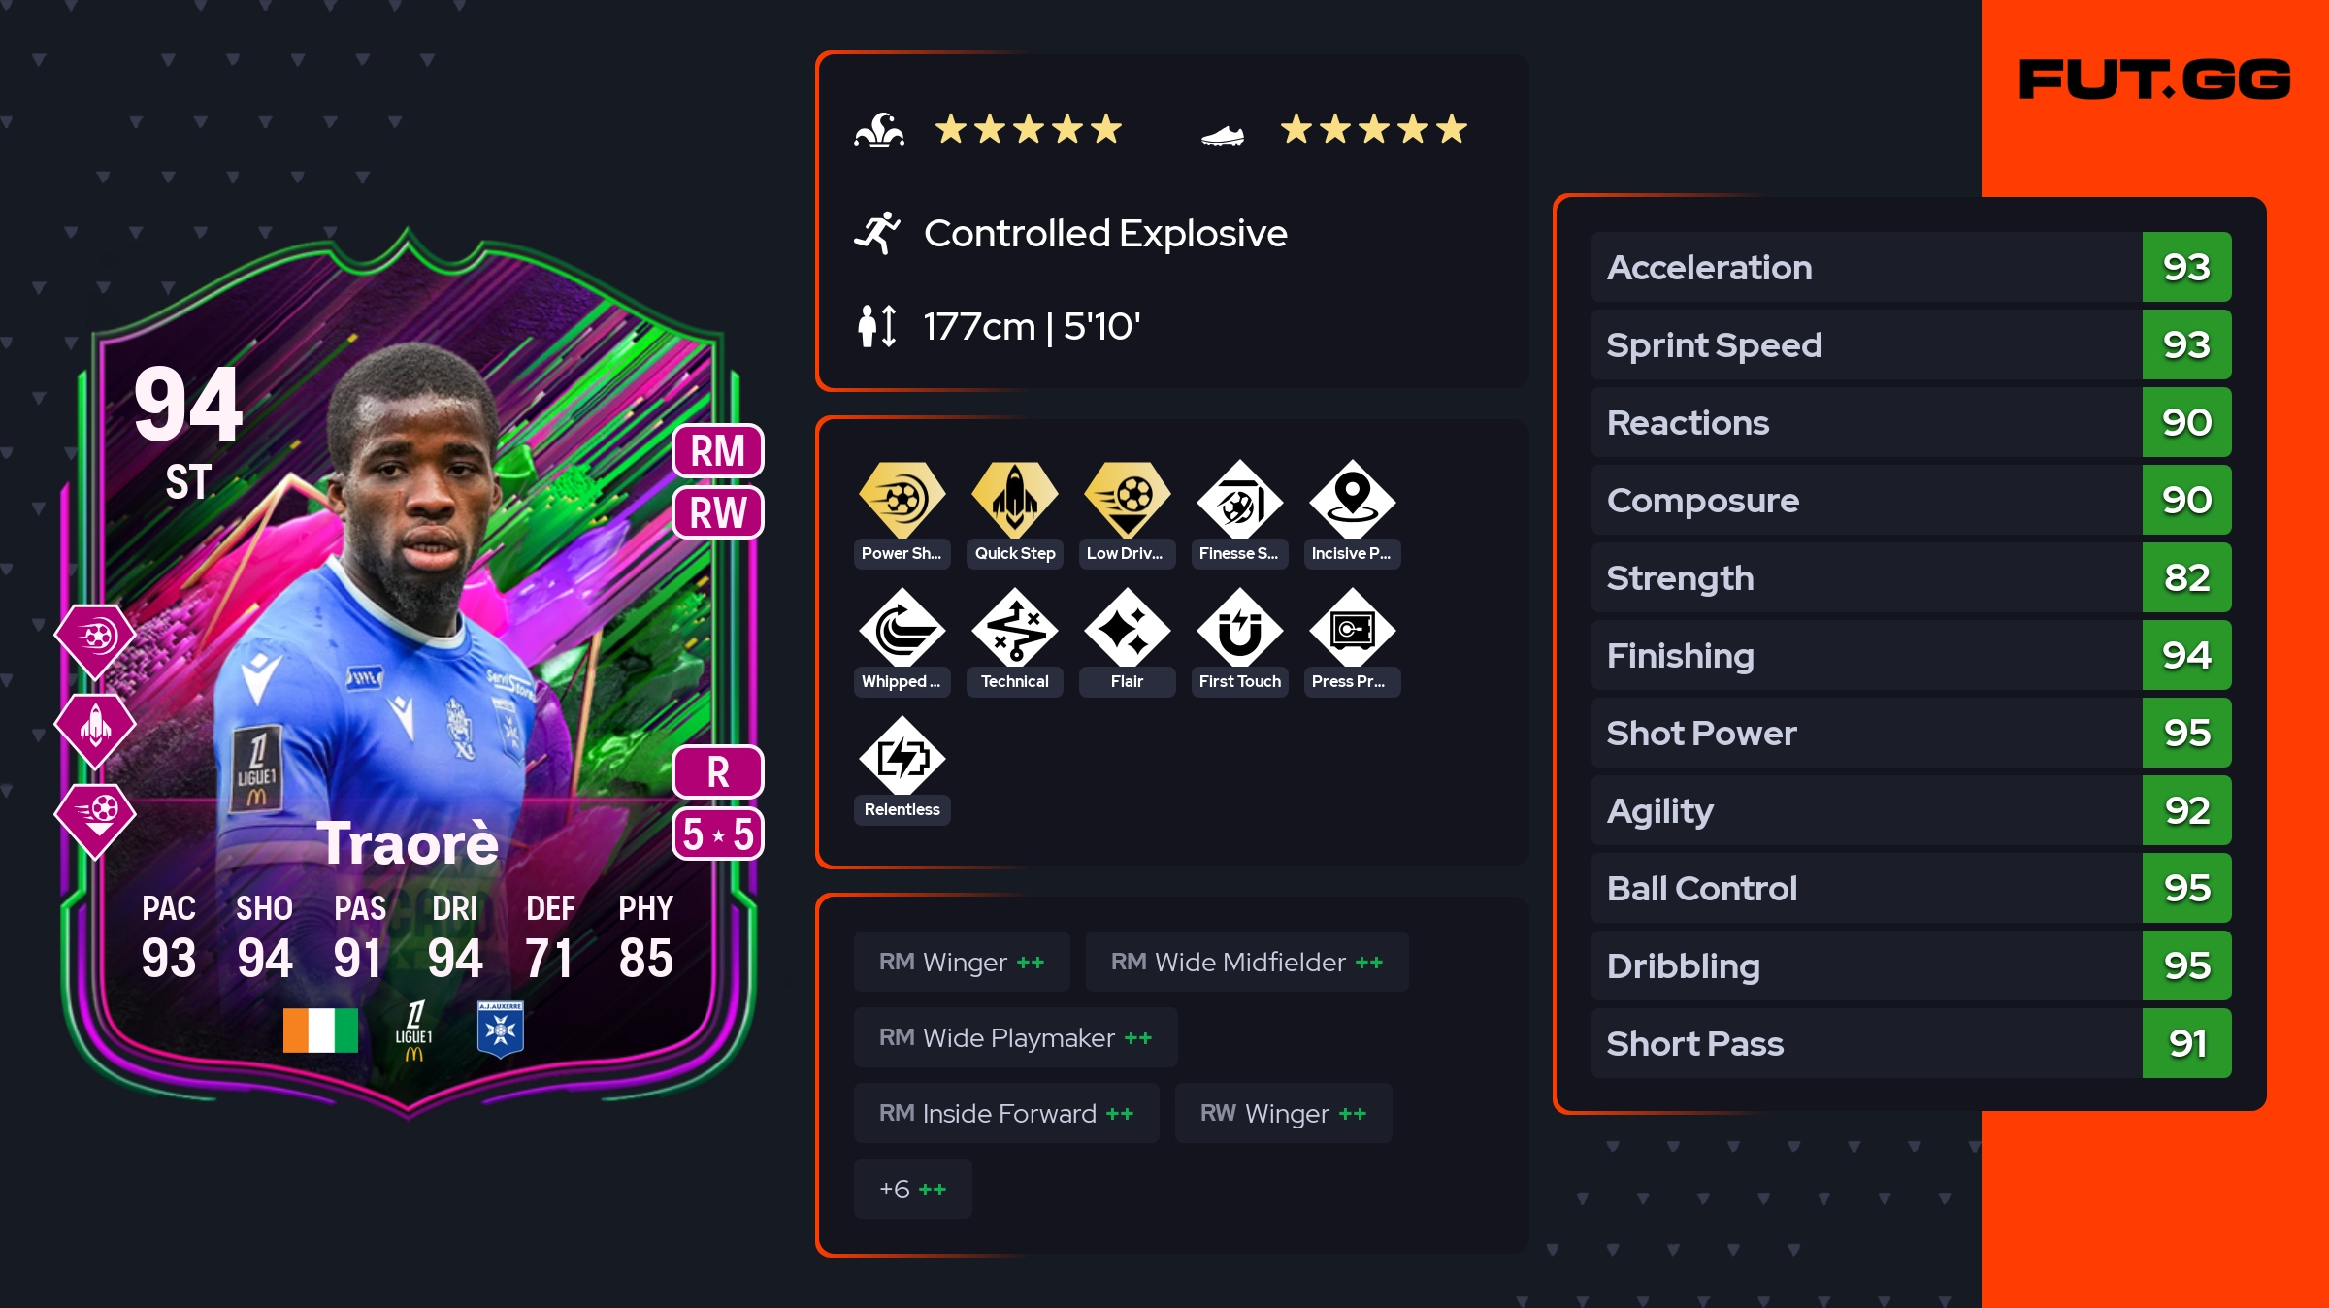
Task: Select the Whipped Pass playstyle icon
Action: pyautogui.click(x=902, y=628)
